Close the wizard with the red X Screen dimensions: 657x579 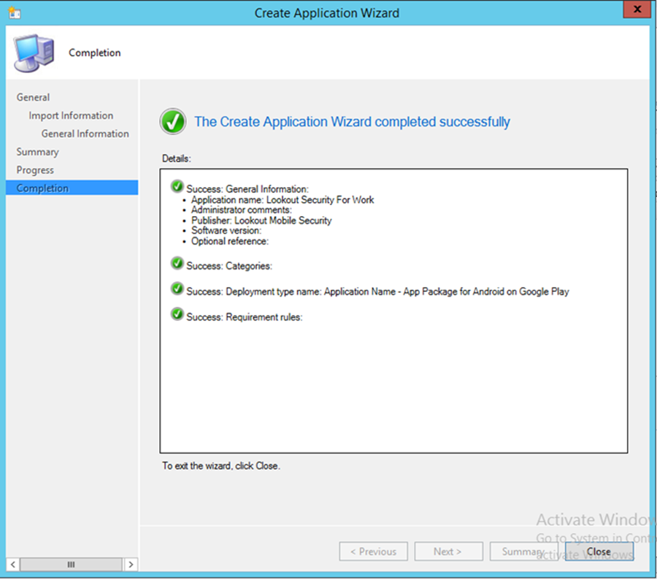[637, 9]
